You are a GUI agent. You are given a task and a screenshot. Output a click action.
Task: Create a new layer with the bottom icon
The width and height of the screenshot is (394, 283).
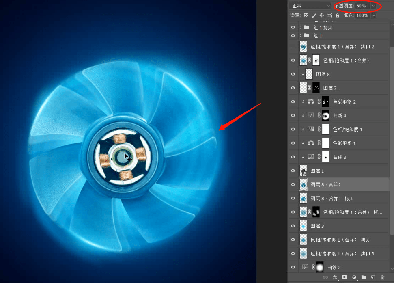click(373, 277)
